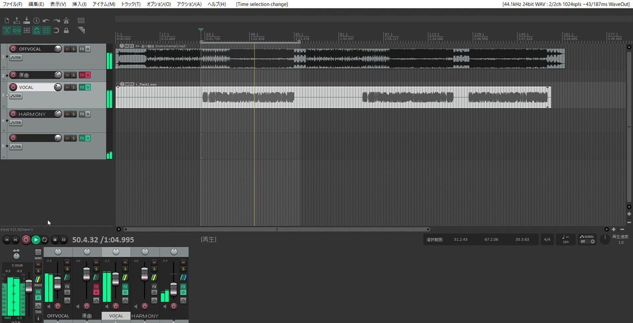The width and height of the screenshot is (633, 323).
Task: Solo the VOCAL track
Action: point(74,88)
